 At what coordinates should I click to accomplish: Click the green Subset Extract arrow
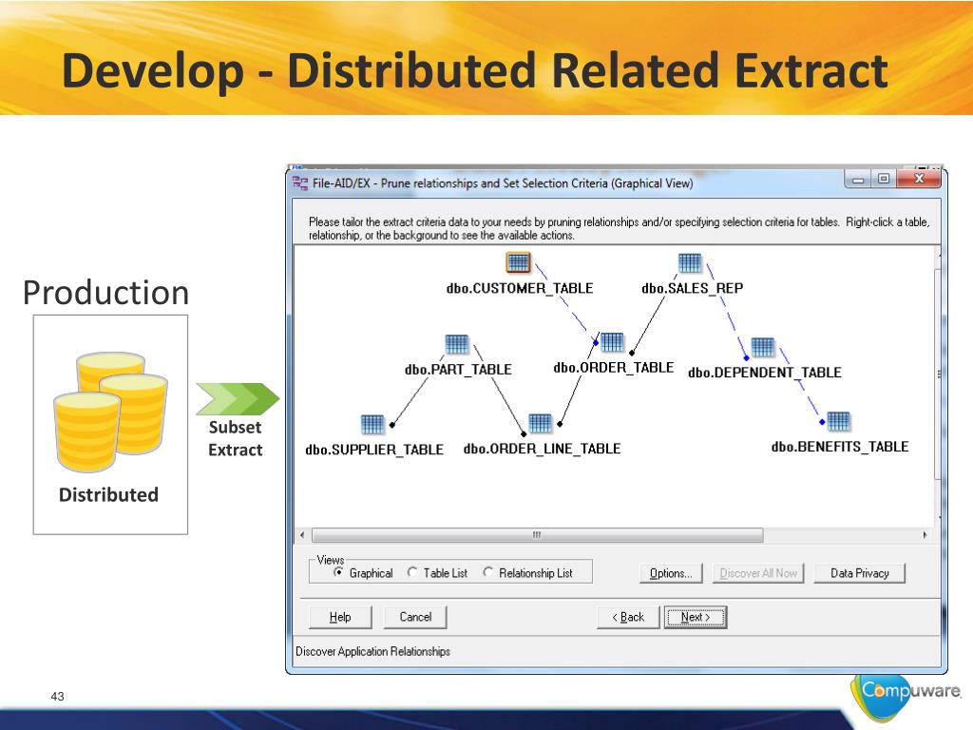pyautogui.click(x=238, y=399)
